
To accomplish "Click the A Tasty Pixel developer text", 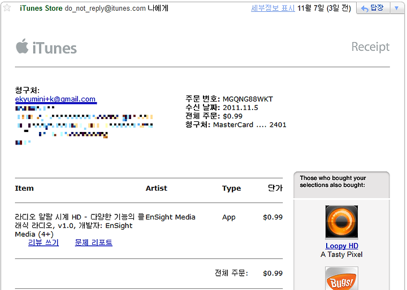I will click(341, 254).
